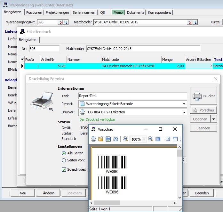Click the WareneingangsNr input field

tap(47, 22)
